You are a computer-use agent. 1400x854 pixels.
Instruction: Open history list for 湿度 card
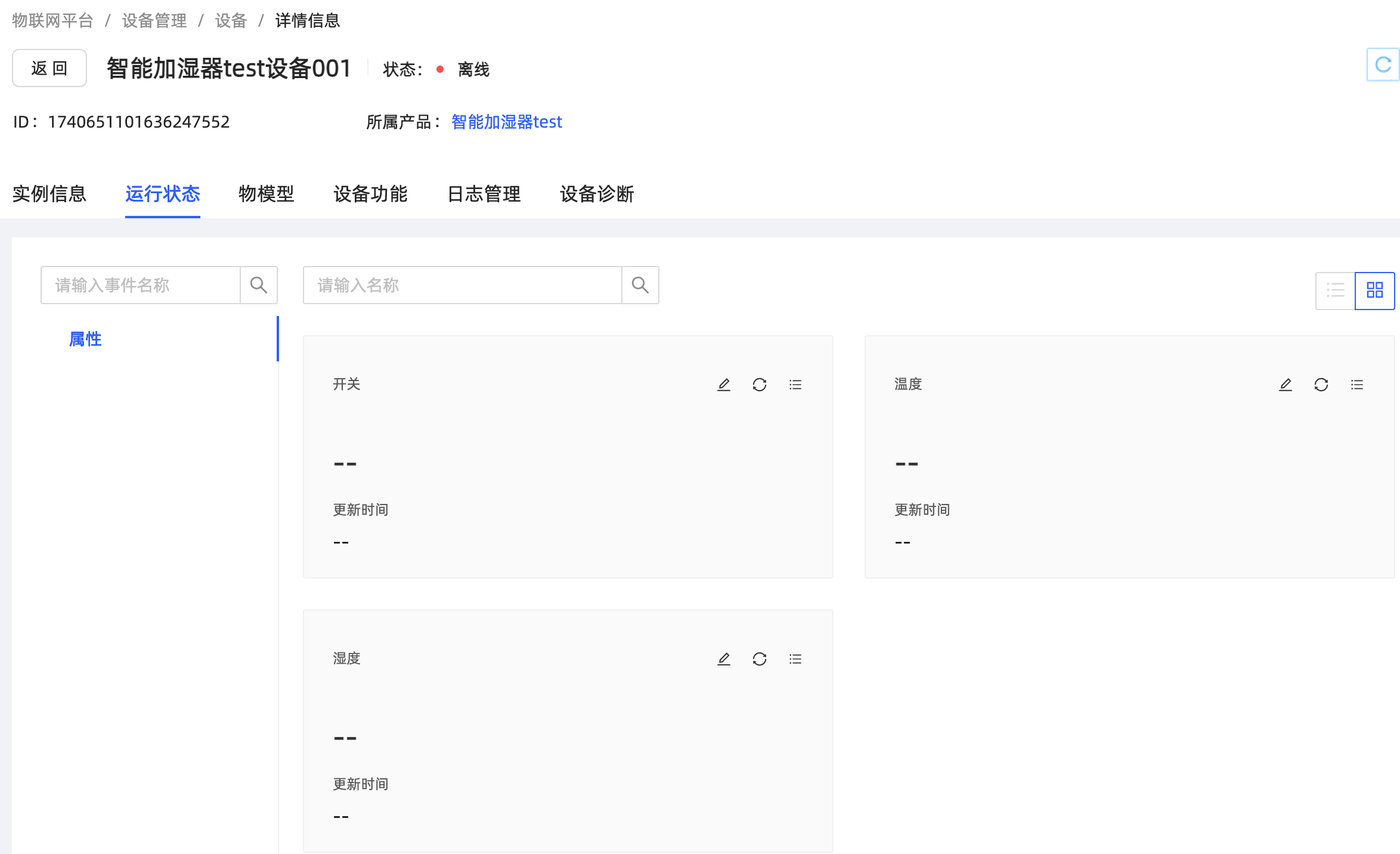coord(795,659)
